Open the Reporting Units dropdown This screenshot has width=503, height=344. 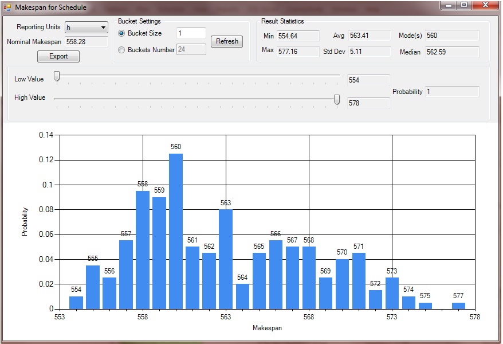pos(86,28)
